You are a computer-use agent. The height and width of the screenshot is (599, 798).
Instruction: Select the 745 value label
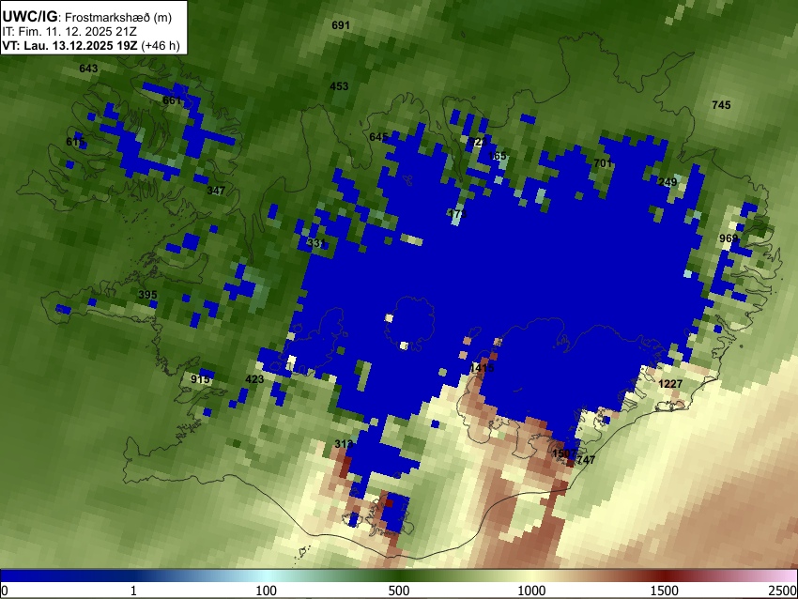tap(721, 105)
